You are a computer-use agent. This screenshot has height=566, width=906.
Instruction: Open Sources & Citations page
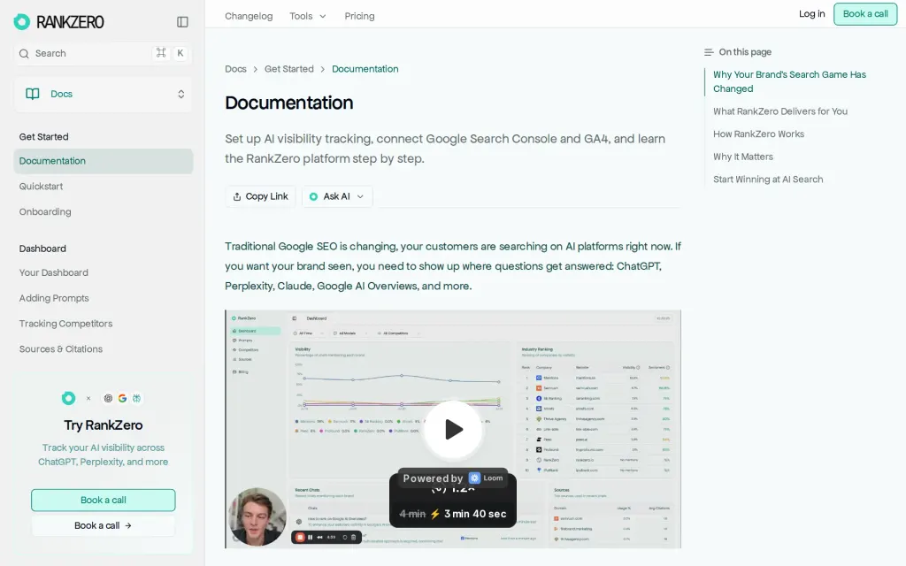[61, 348]
